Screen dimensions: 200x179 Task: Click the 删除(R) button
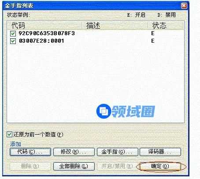click(30, 166)
